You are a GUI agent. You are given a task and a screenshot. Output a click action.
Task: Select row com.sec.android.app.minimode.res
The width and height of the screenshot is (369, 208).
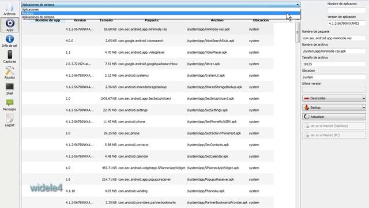[x=148, y=29]
